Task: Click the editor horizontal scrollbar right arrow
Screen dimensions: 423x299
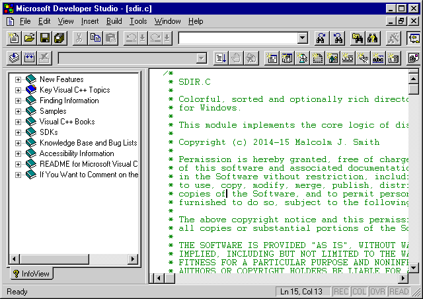Action: click(x=403, y=278)
